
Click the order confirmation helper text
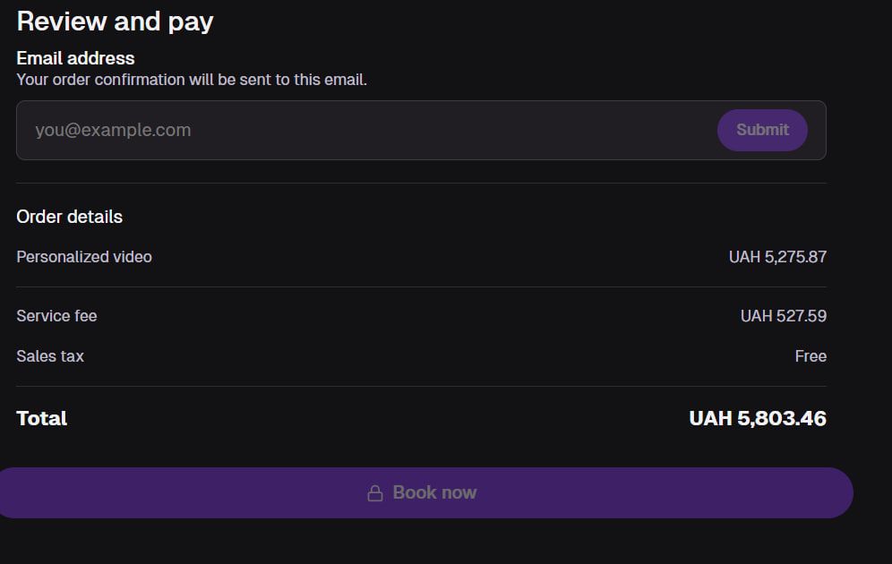click(192, 80)
